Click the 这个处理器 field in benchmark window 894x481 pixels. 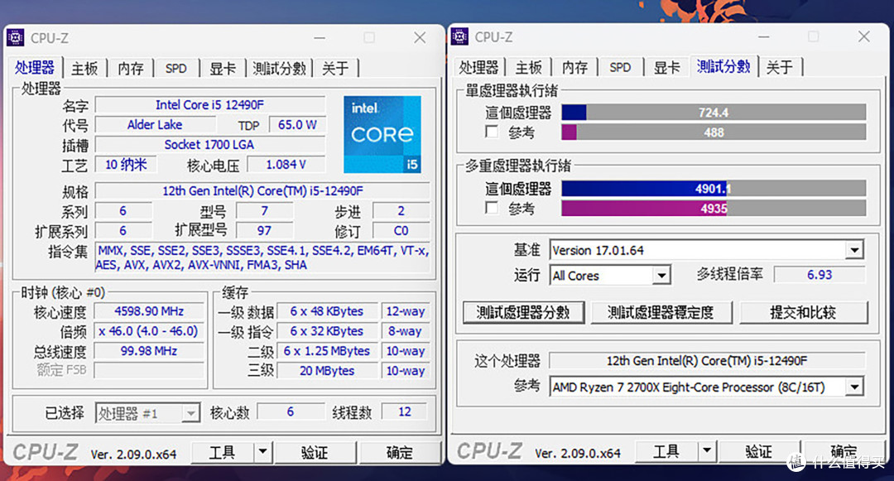[x=707, y=361]
